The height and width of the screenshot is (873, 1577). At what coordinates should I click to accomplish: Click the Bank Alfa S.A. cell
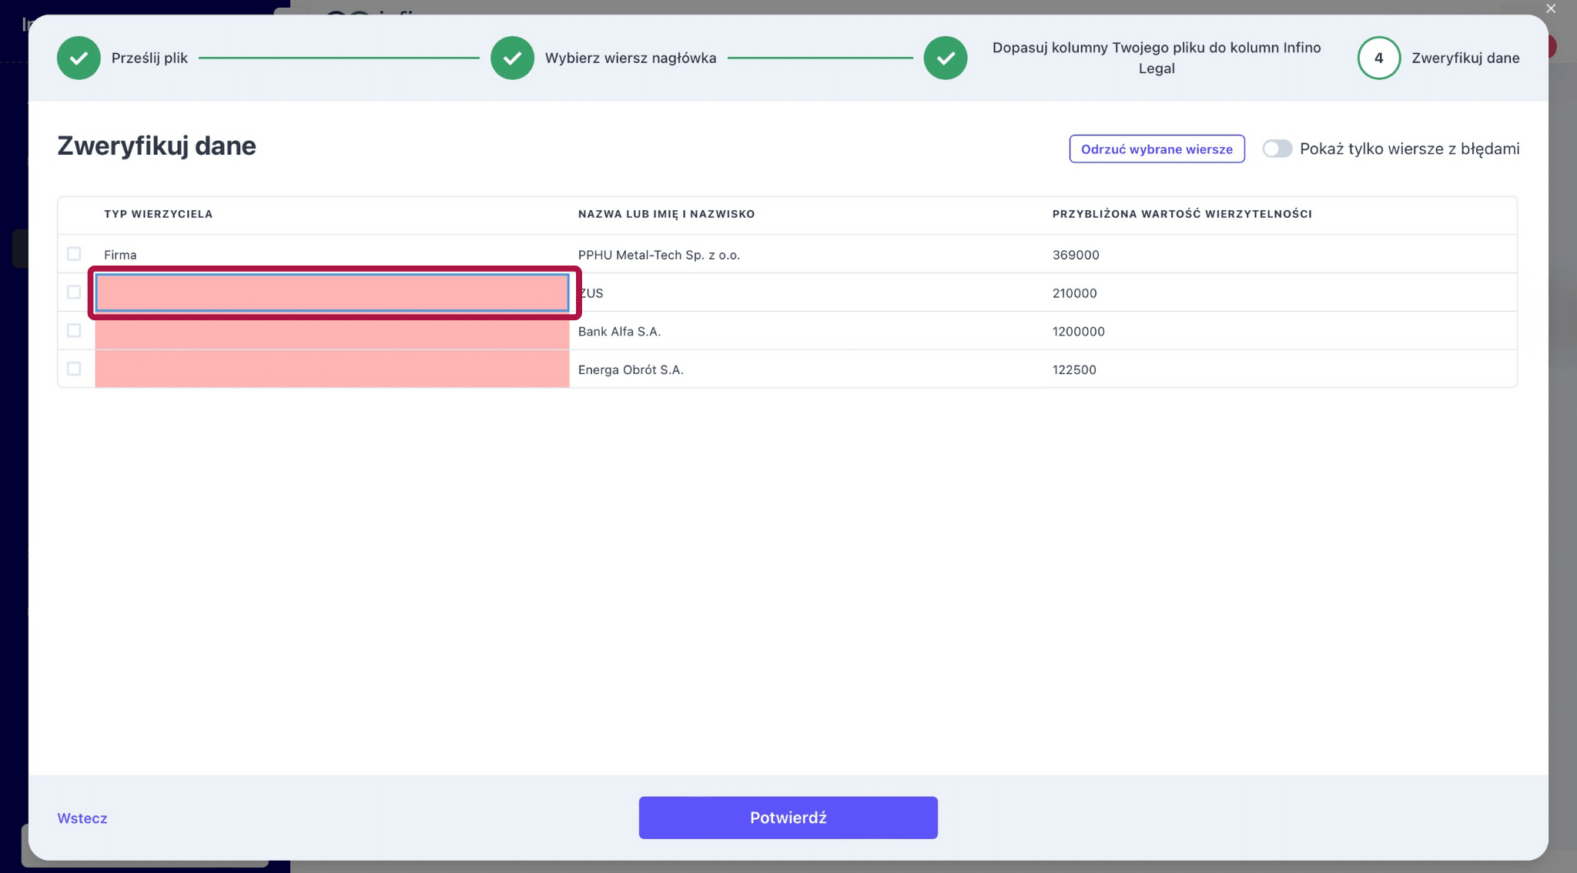[x=806, y=331]
